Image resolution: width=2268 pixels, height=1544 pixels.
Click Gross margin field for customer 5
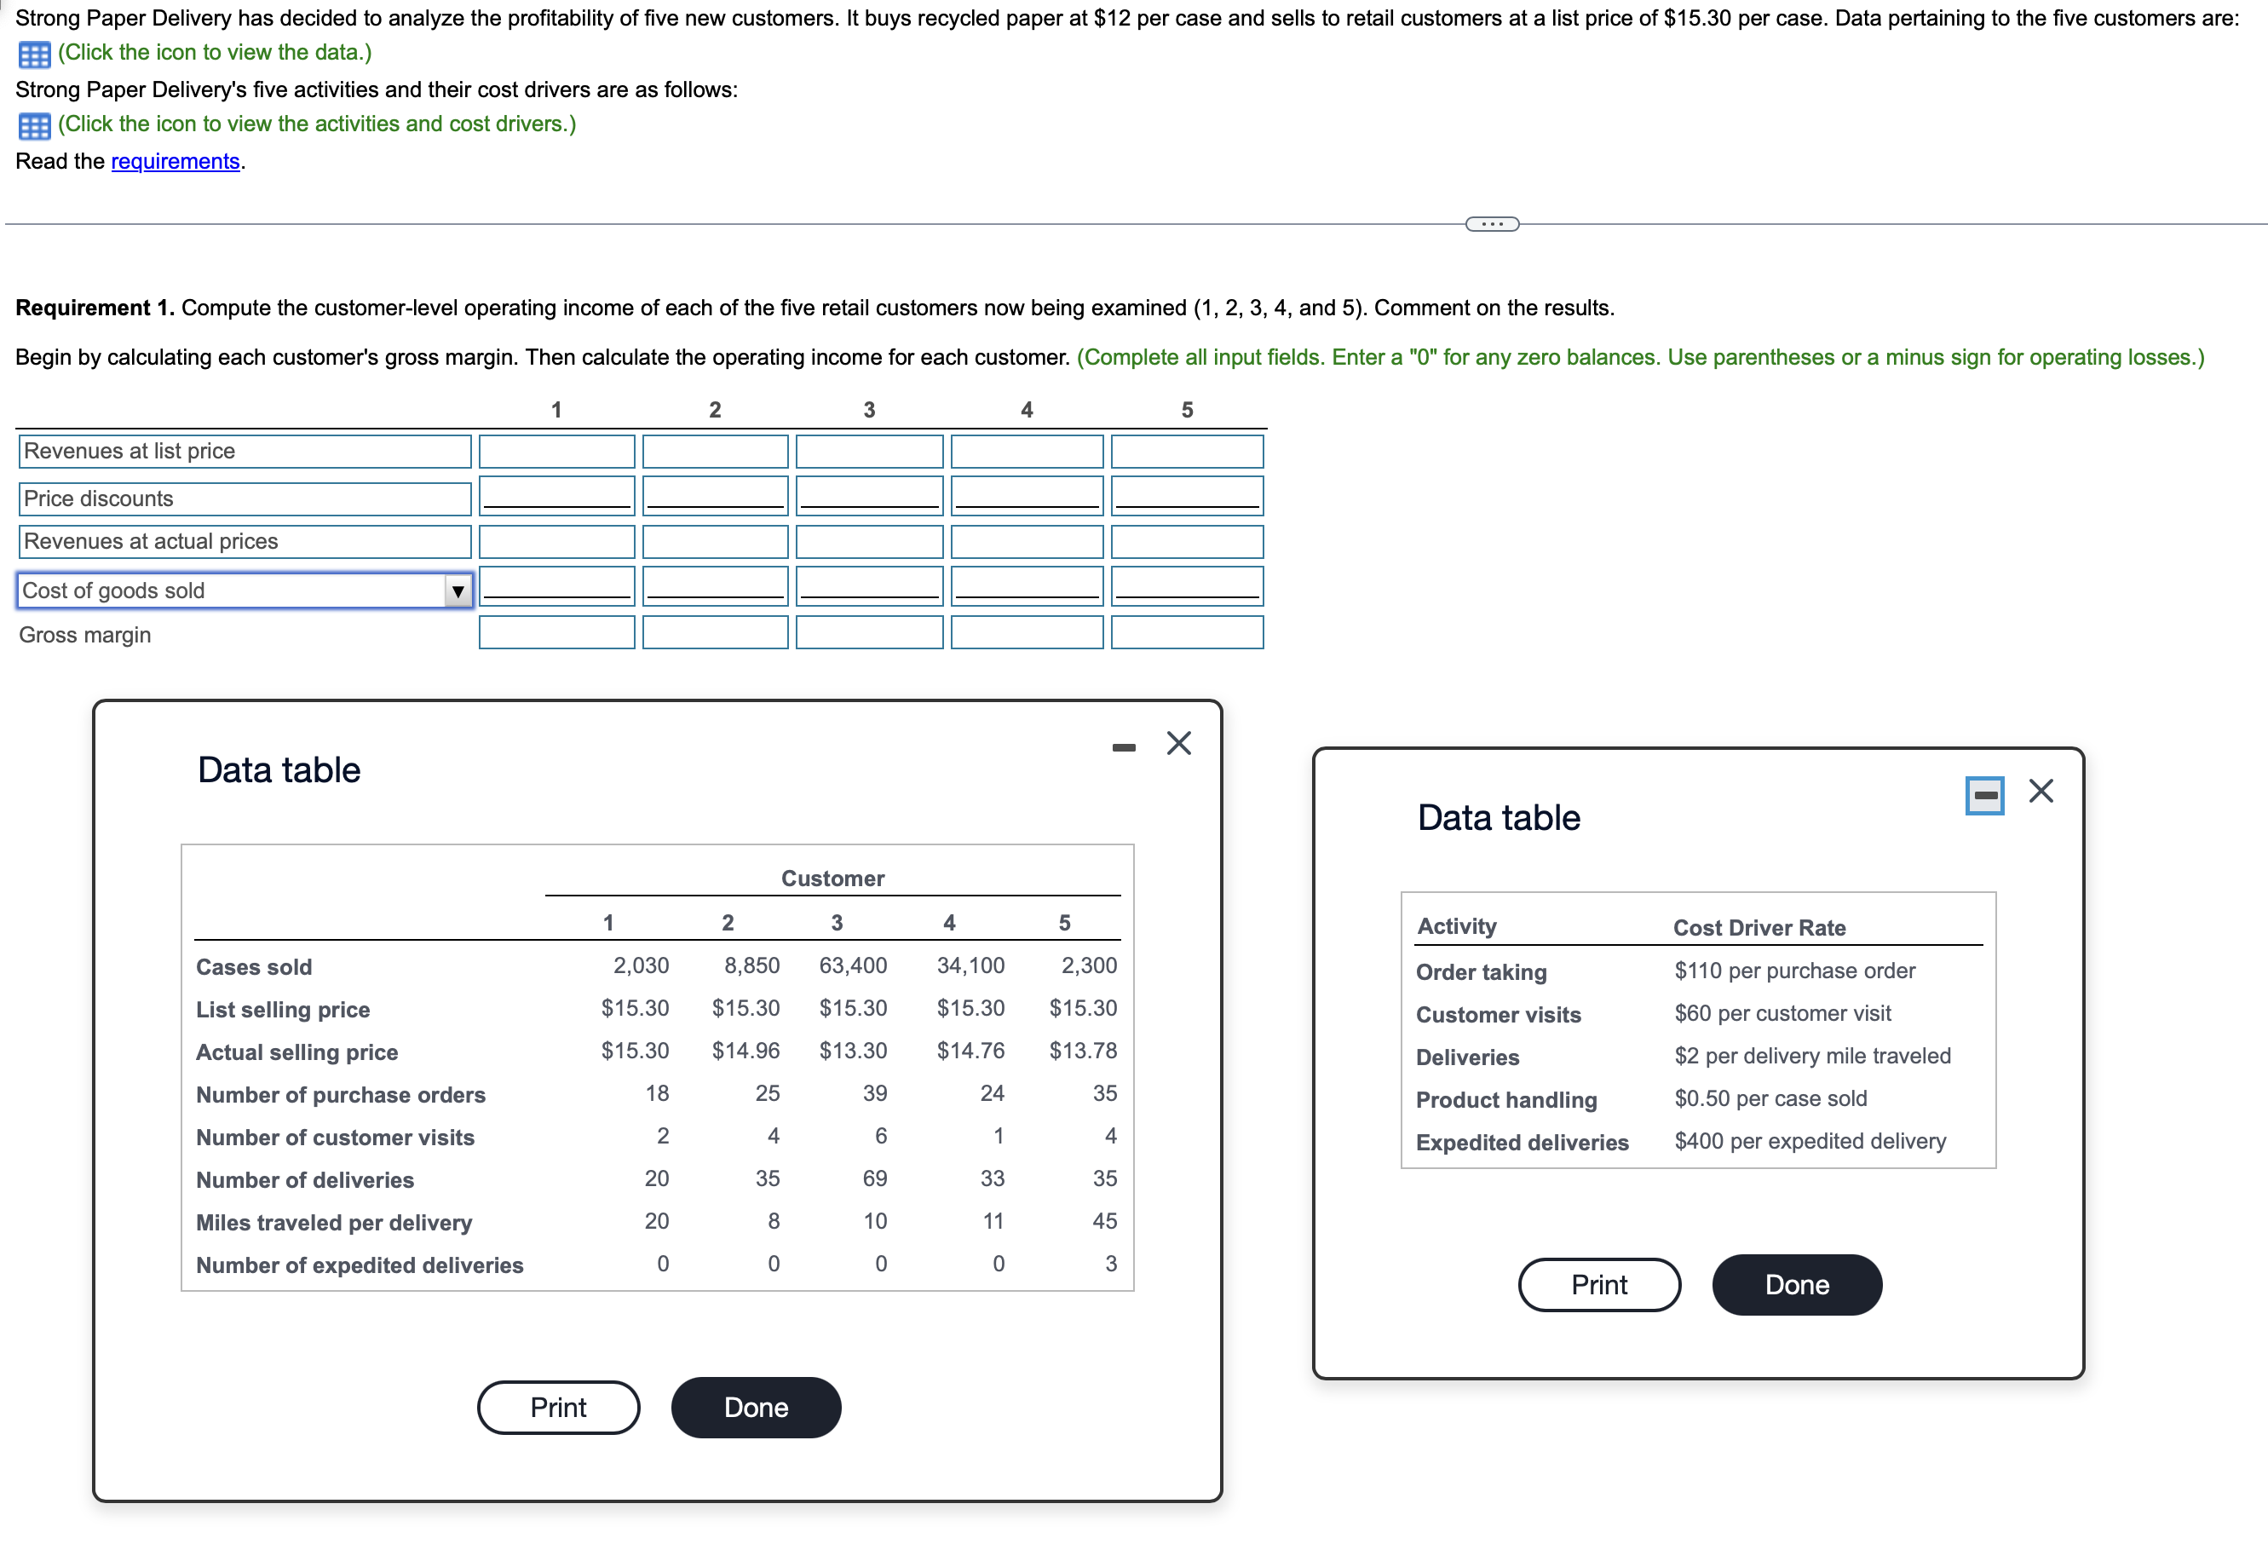1186,632
